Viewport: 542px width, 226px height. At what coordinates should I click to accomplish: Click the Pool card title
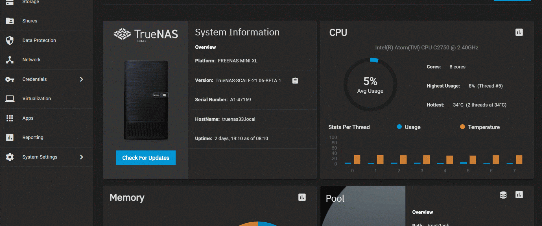(335, 198)
